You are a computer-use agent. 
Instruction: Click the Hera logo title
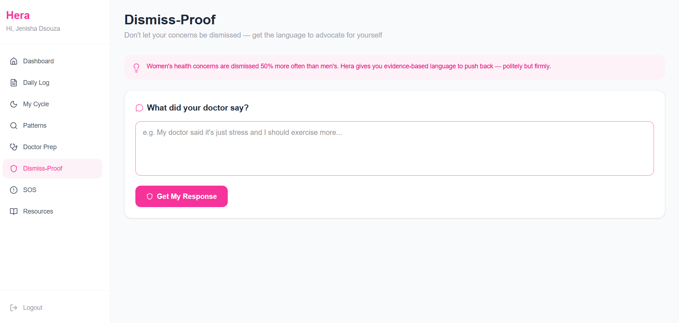[18, 15]
